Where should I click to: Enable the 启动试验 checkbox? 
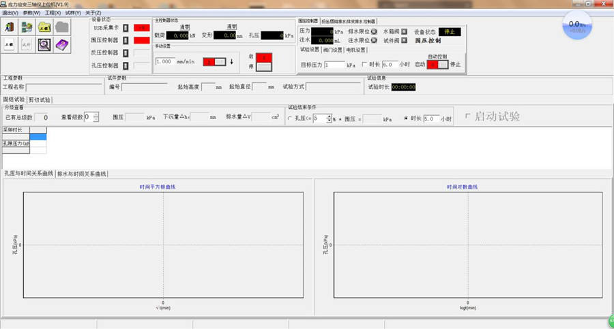[x=467, y=116]
